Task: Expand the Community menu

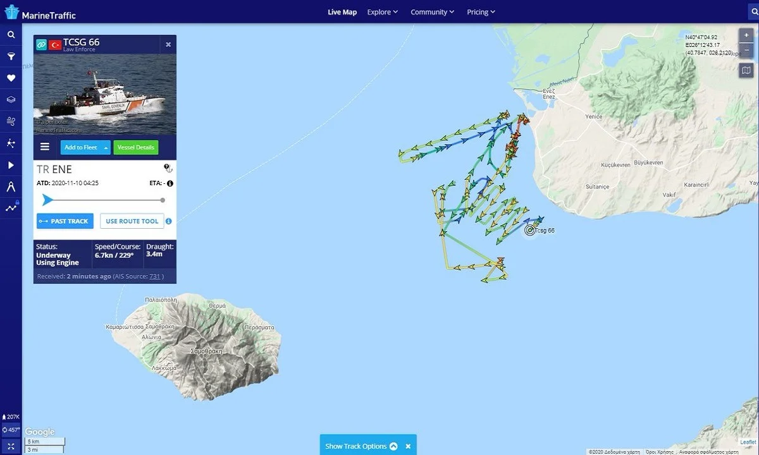Action: [x=433, y=12]
